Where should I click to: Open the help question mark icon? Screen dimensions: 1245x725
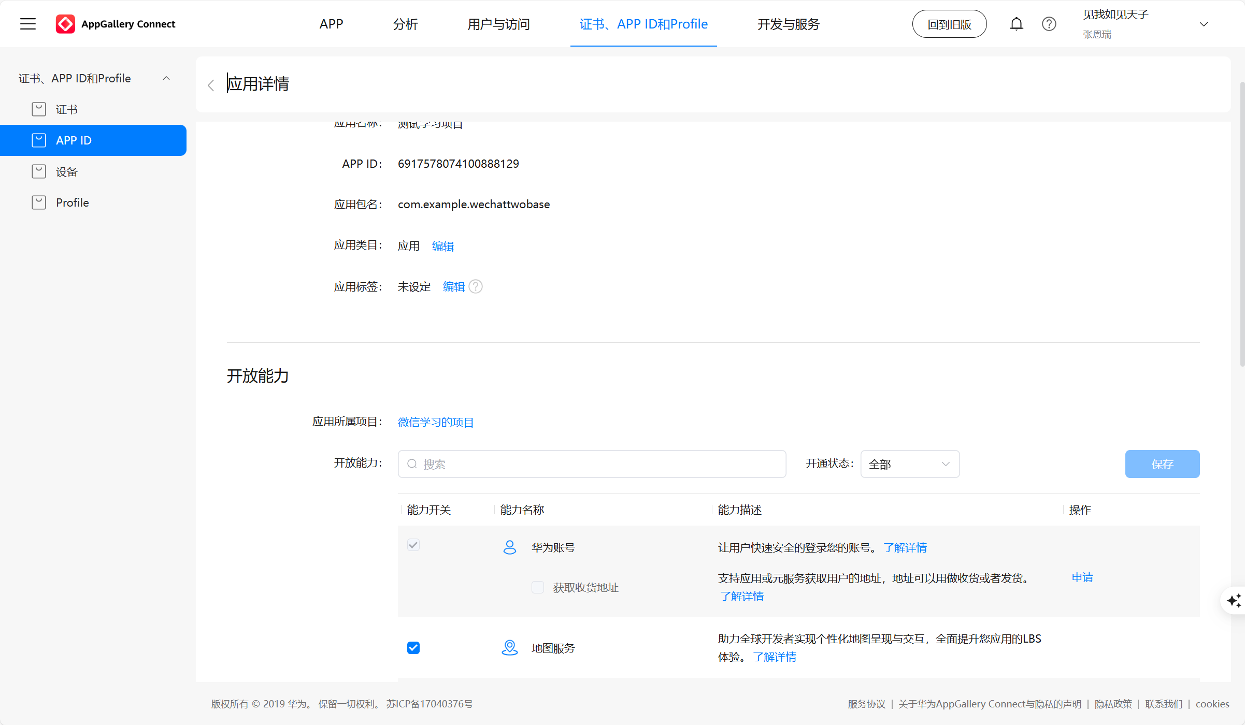pyautogui.click(x=1049, y=24)
